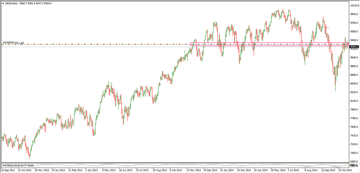Select the pink rectangle zone at its left edge
Image resolution: width=360 pixels, height=173 pixels.
pyautogui.click(x=191, y=44)
